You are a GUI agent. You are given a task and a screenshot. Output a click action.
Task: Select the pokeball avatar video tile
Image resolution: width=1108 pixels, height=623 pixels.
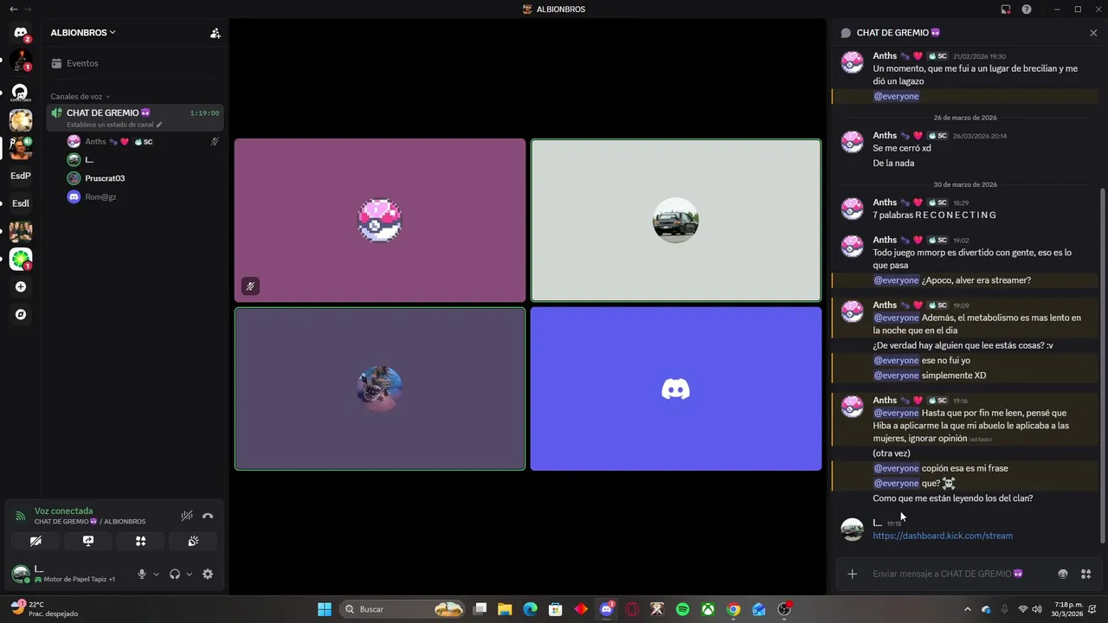point(380,221)
